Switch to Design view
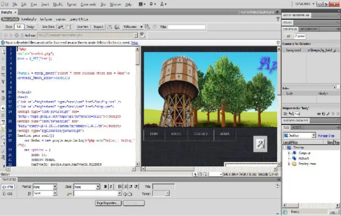Viewport: 341px width, 216px height. [x=30, y=27]
